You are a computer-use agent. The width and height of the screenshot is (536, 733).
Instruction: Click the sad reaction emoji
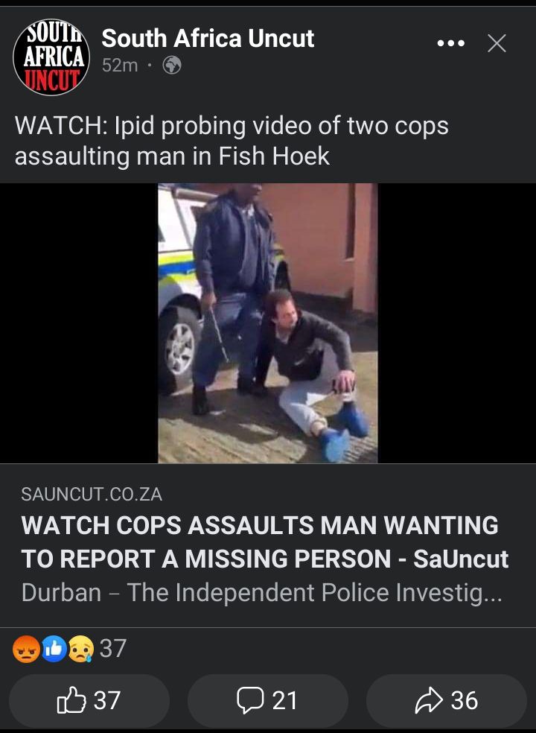pos(81,649)
